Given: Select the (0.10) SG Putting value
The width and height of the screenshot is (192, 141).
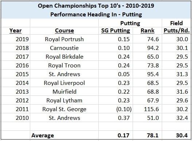Looking at the screenshot, I should [124, 109].
